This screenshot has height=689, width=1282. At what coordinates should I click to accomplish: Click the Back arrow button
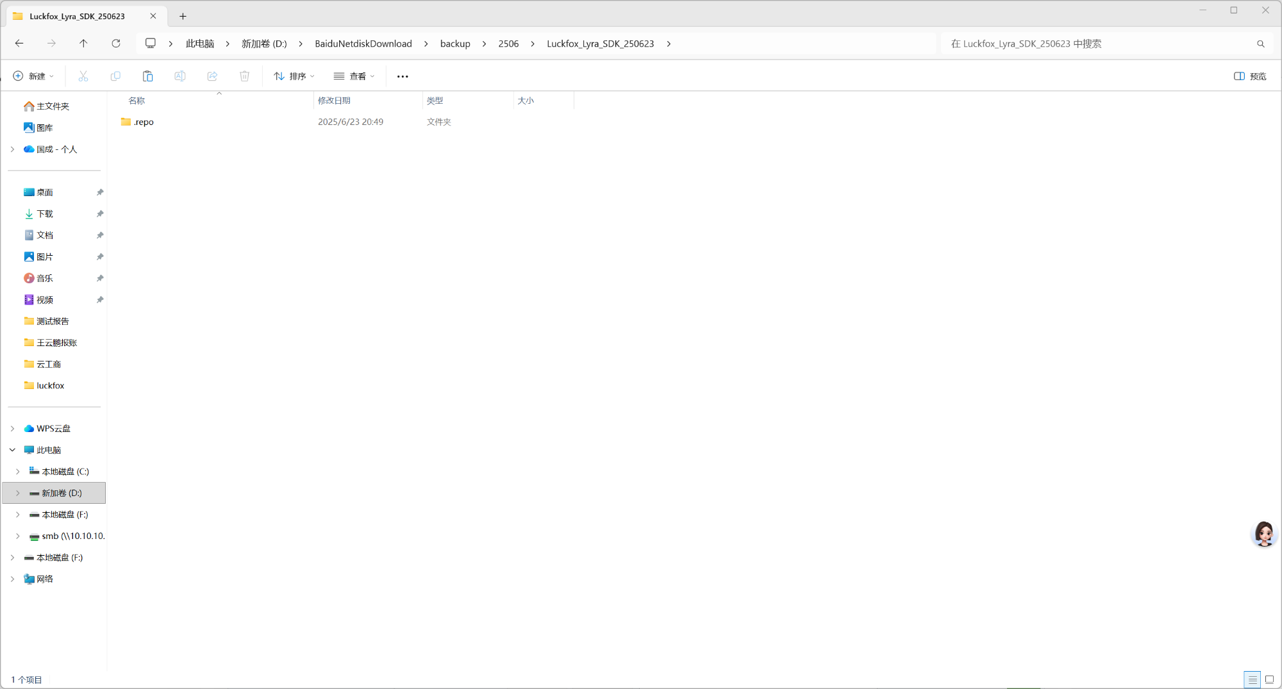[x=19, y=44]
